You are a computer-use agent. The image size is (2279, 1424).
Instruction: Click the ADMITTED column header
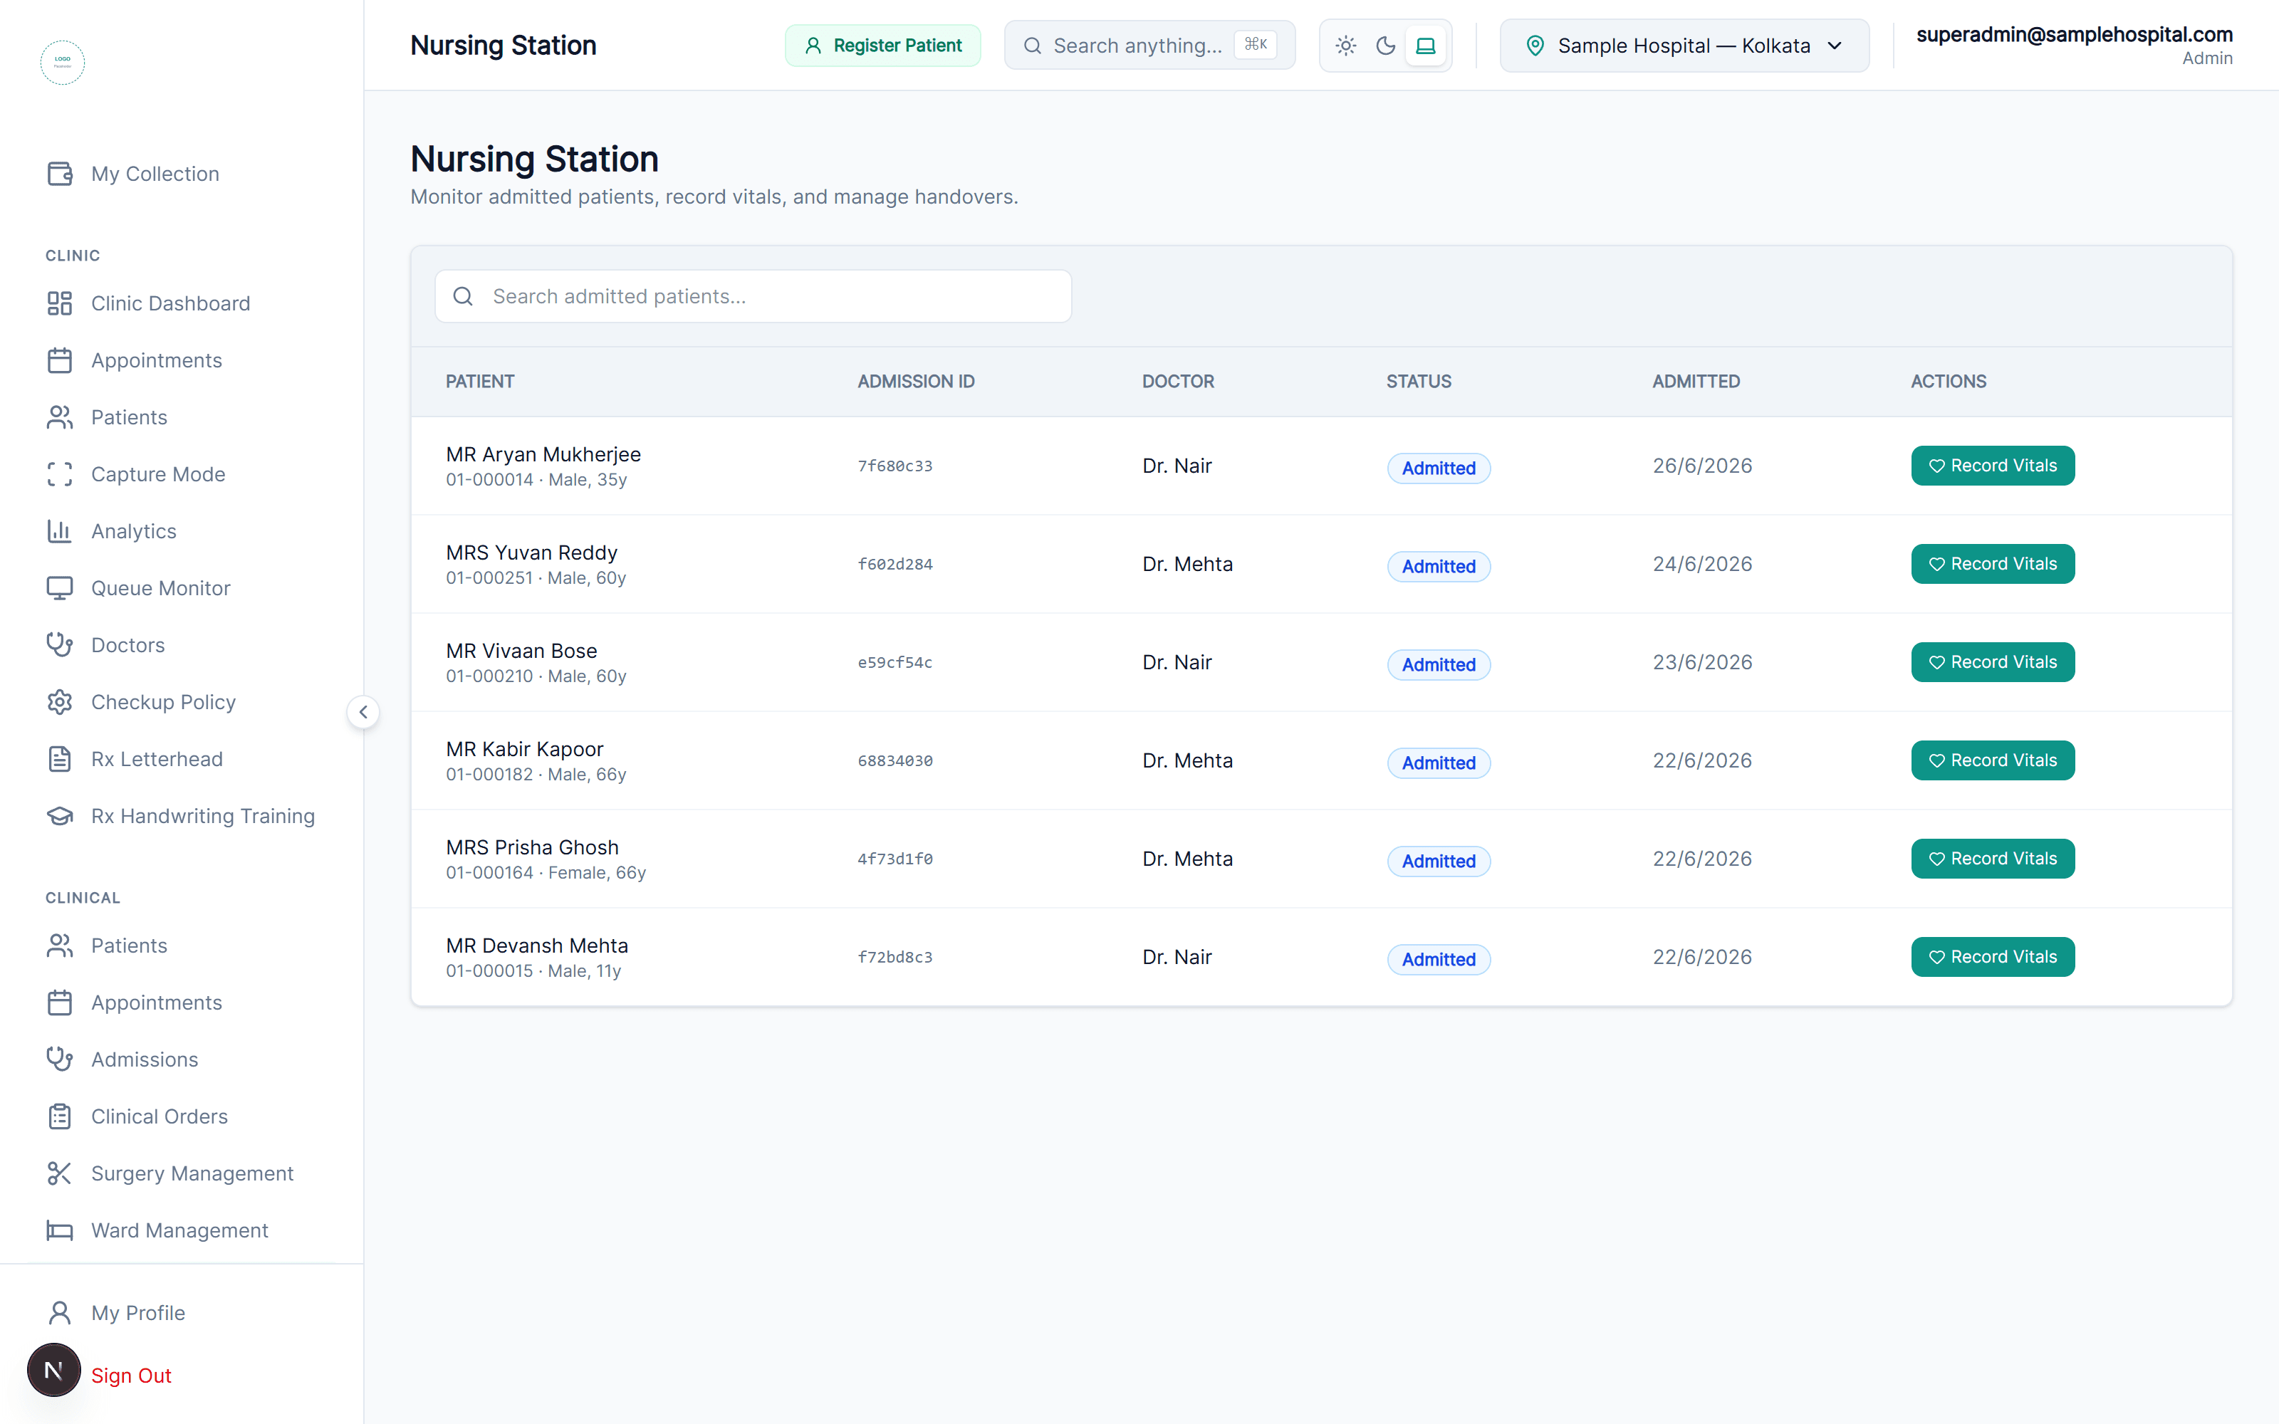(x=1695, y=382)
